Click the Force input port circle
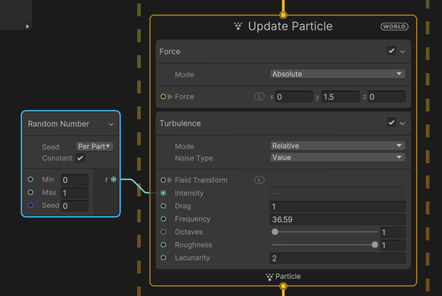The width and height of the screenshot is (442, 296). point(163,97)
